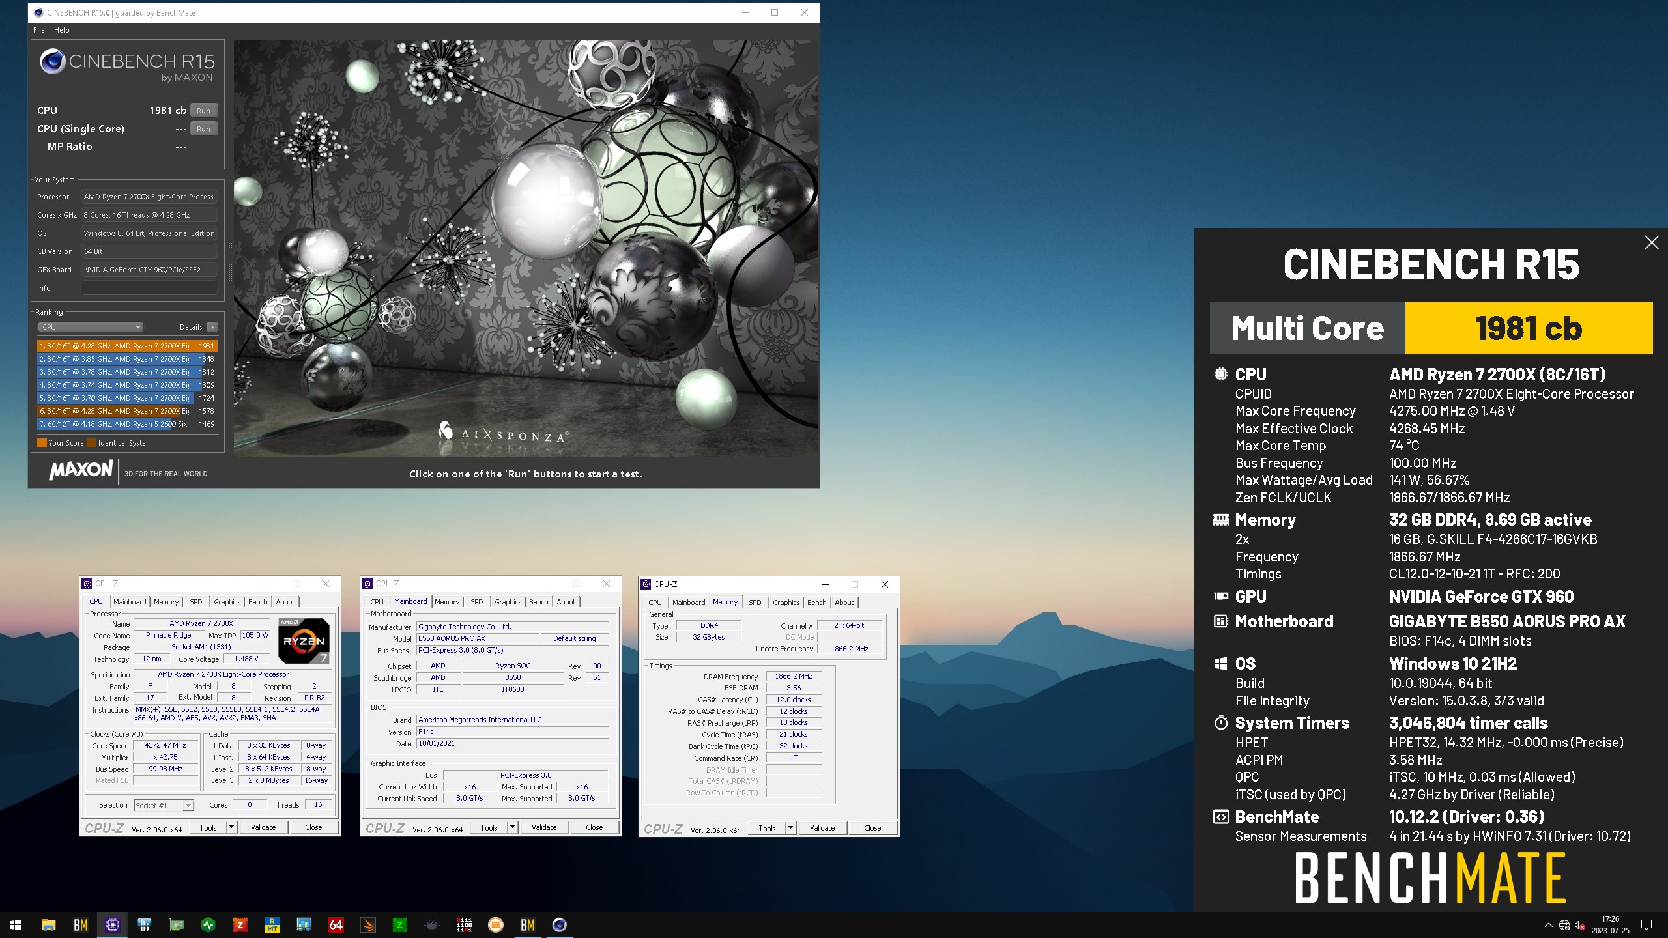Open Socket #1 selection dropdown in CPU-Z
The width and height of the screenshot is (1668, 938).
click(x=164, y=806)
